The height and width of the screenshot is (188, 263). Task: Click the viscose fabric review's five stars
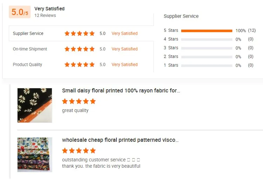[x=79, y=151]
